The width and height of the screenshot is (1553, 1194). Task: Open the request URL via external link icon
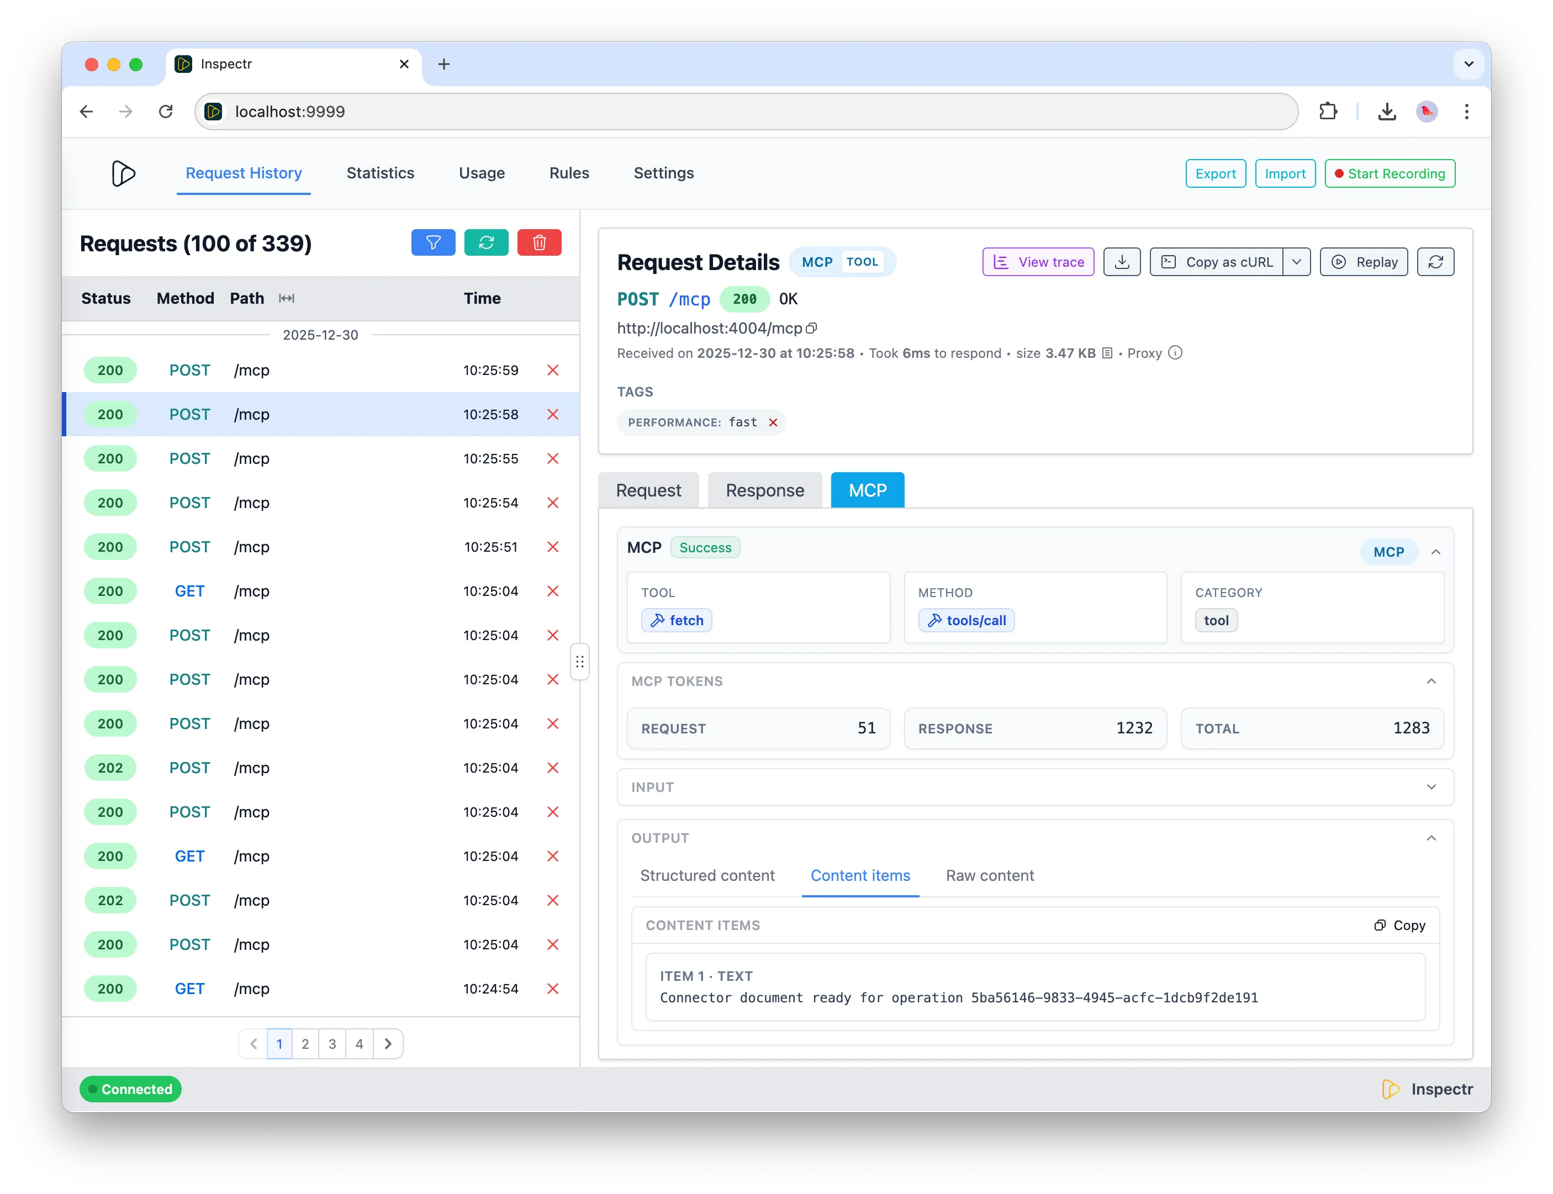[812, 327]
